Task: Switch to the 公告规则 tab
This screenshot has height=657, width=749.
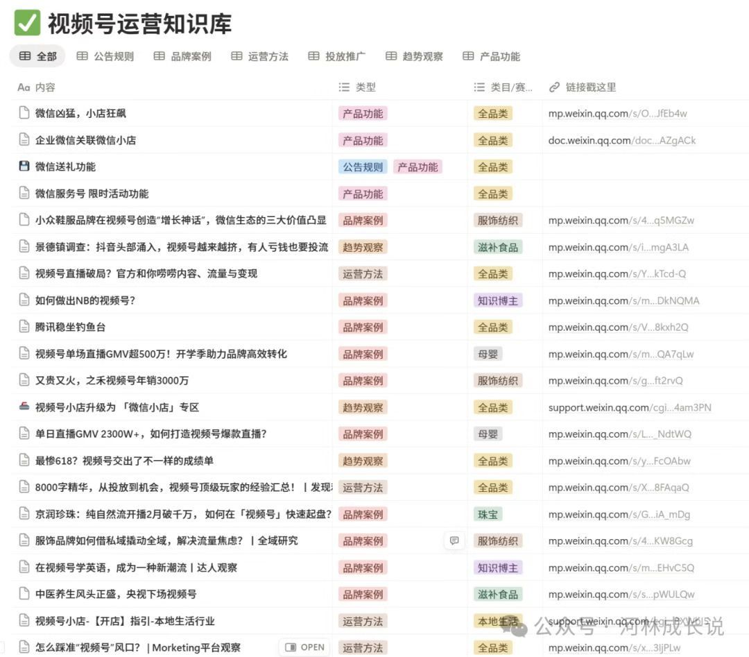Action: click(105, 56)
